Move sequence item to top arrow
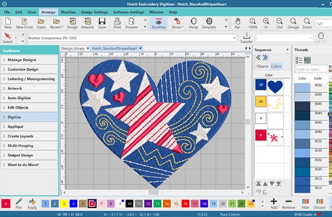332x217 pixels. click(258, 184)
